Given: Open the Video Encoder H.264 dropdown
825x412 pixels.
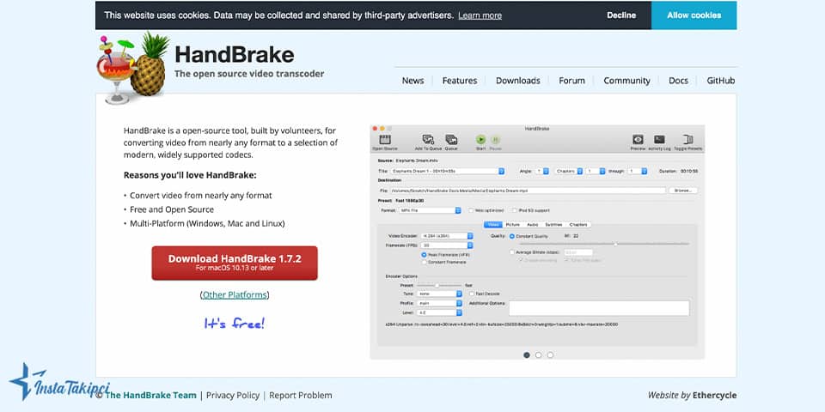Looking at the screenshot, I should [x=446, y=236].
